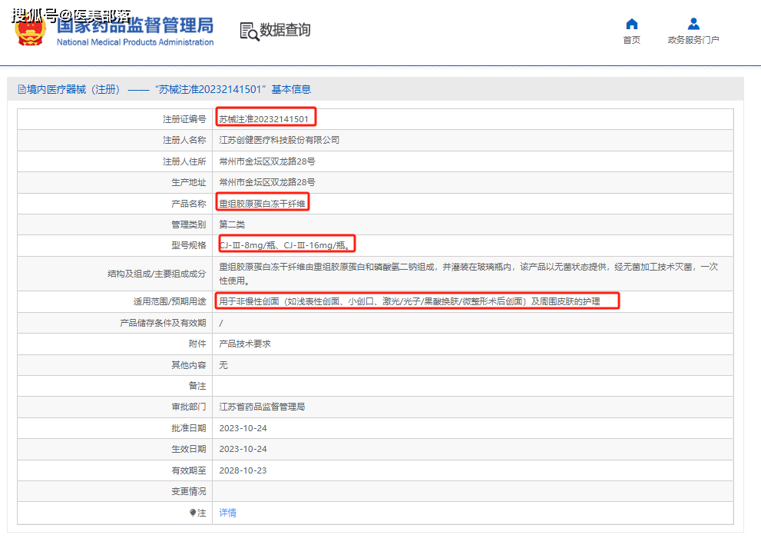Click the 首页 house icon

(631, 24)
